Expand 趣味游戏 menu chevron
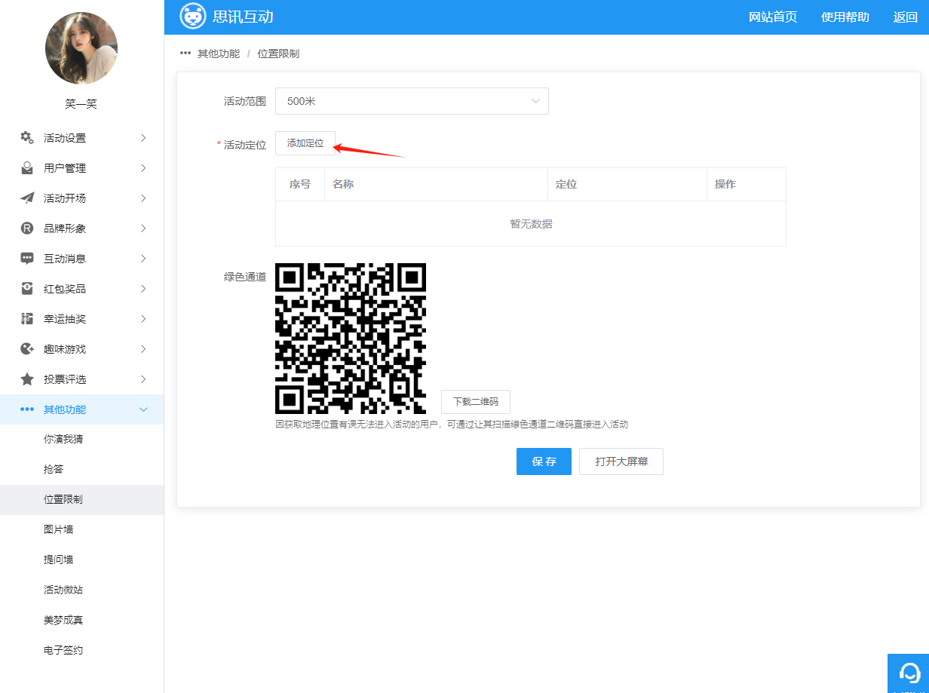The width and height of the screenshot is (929, 693). (143, 349)
